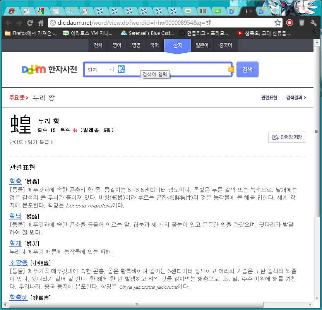View site info via the globe icon
Screen dimensions: 322x310
click(53, 22)
